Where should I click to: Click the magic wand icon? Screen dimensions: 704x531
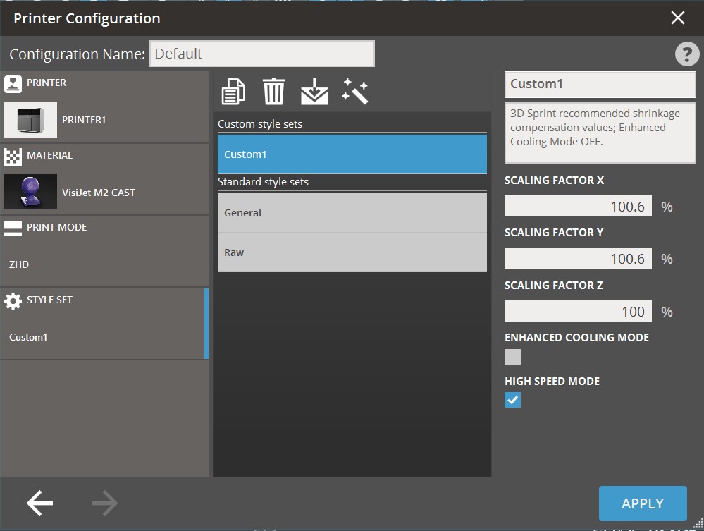pyautogui.click(x=354, y=92)
